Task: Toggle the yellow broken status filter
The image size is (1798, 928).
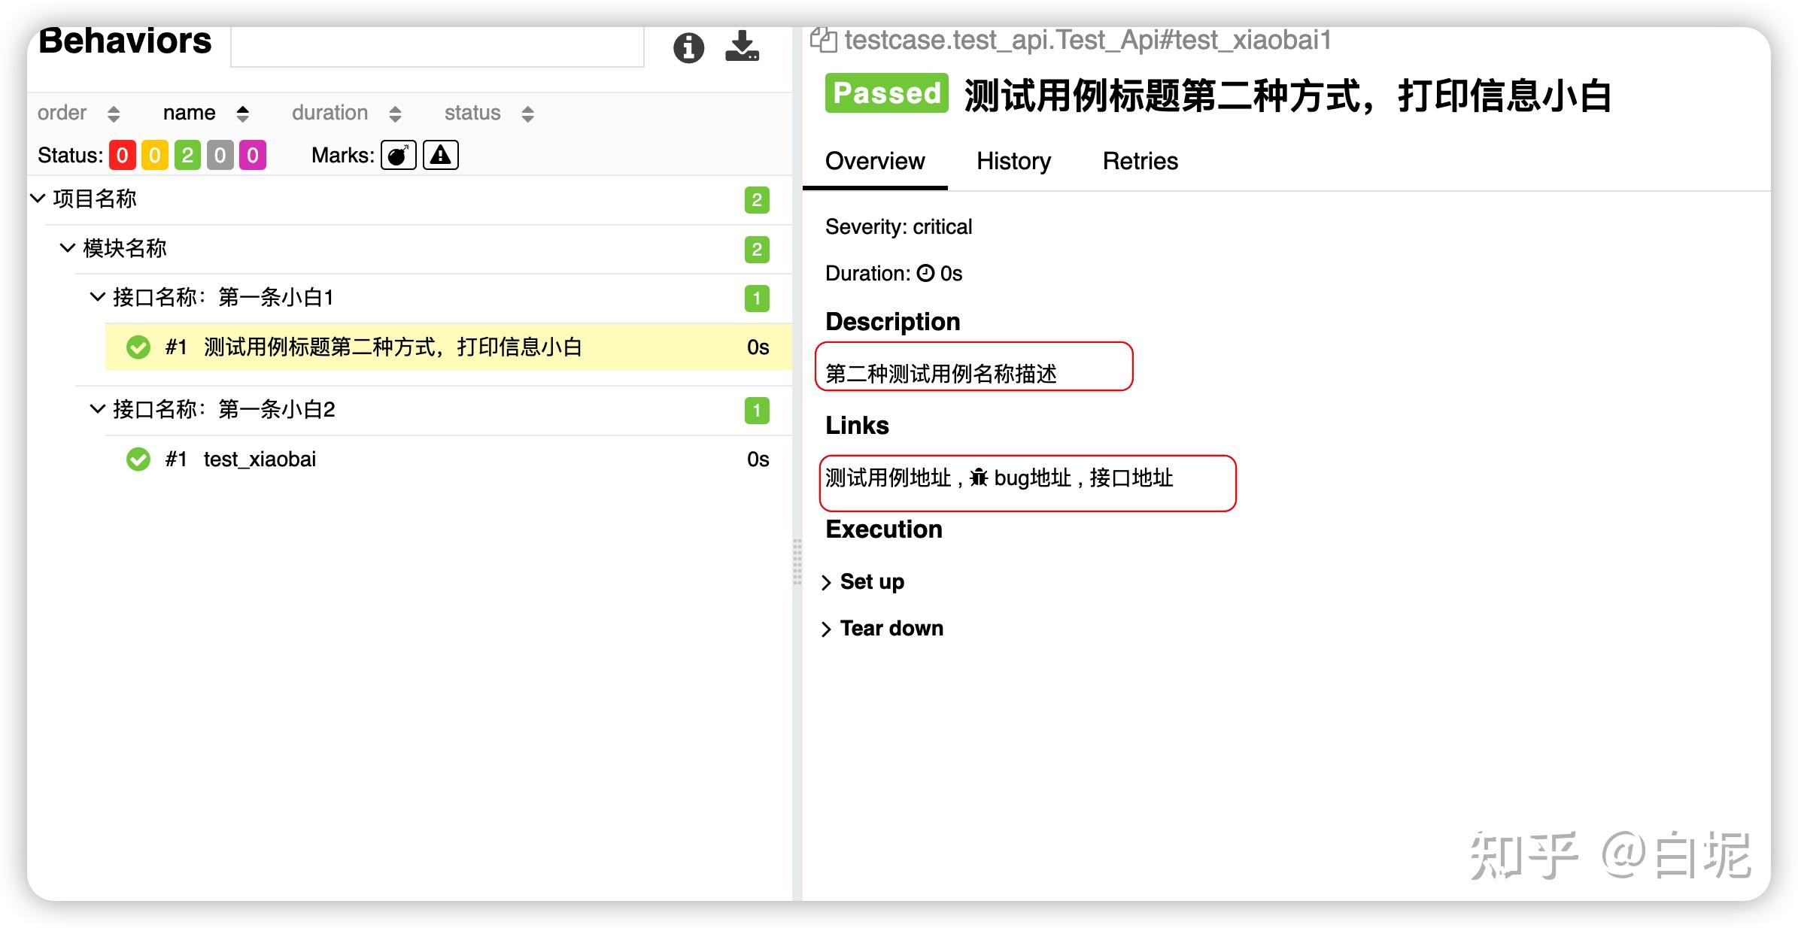Action: coord(154,156)
